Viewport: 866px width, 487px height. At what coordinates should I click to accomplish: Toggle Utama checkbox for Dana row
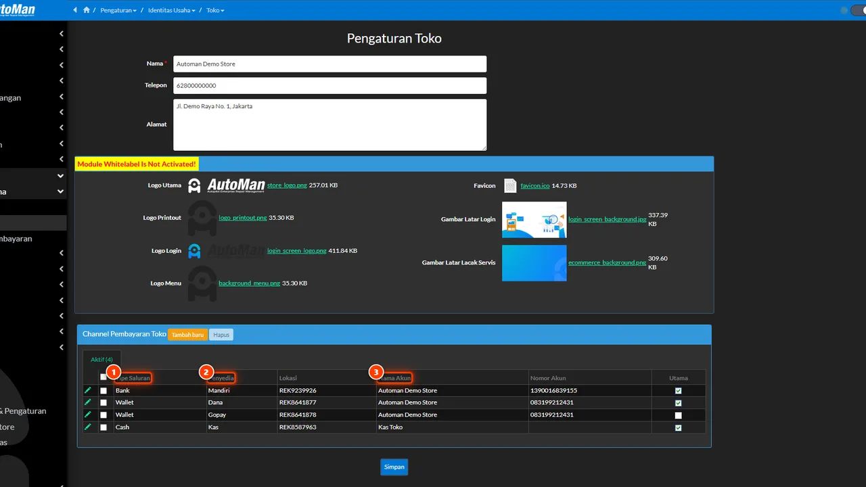[x=679, y=403]
